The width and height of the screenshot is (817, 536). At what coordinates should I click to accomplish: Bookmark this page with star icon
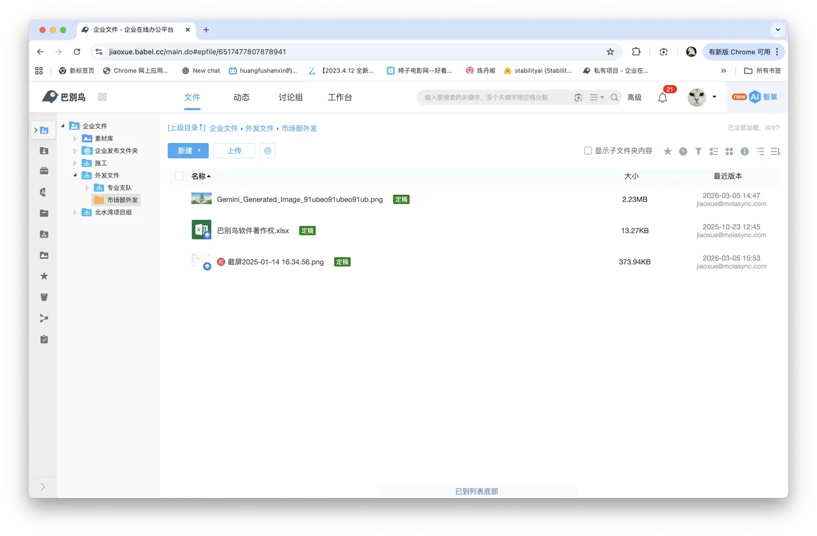610,52
